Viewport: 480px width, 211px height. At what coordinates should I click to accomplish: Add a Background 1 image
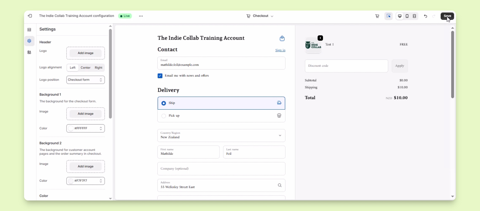click(x=85, y=114)
